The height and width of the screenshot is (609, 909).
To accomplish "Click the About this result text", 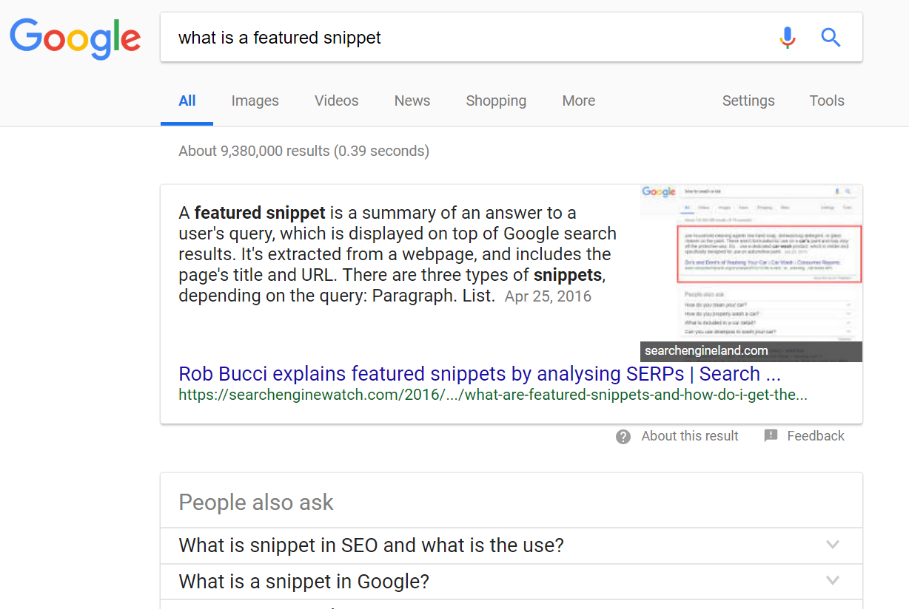I will tap(690, 436).
